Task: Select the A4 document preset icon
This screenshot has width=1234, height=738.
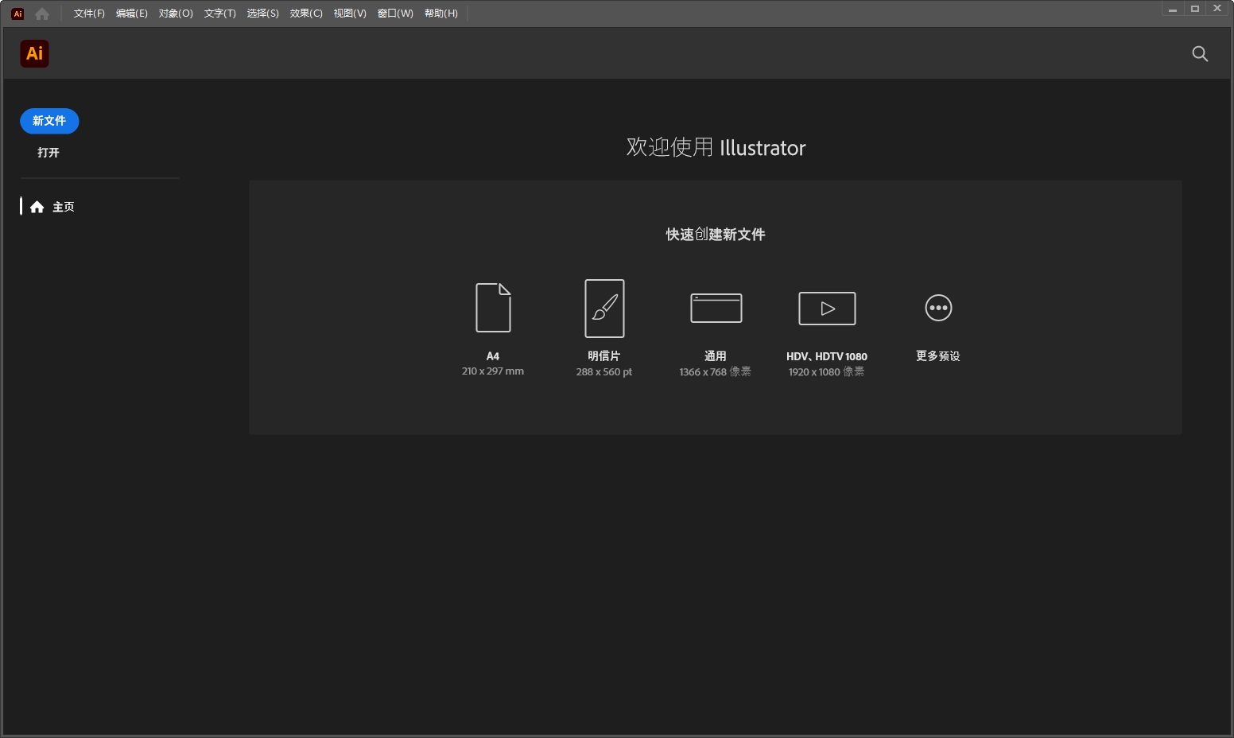Action: (493, 309)
